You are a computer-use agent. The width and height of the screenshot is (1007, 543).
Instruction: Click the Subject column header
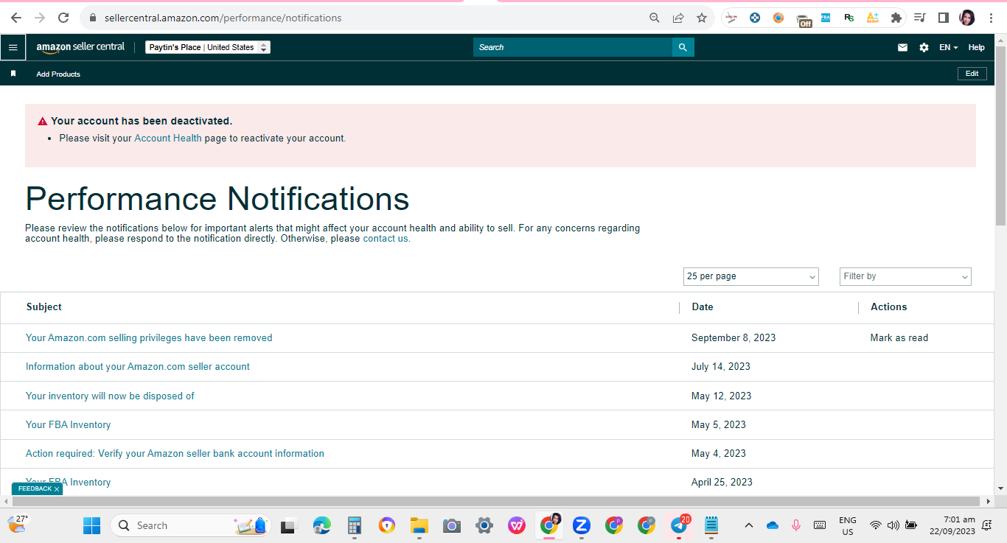pyautogui.click(x=44, y=306)
